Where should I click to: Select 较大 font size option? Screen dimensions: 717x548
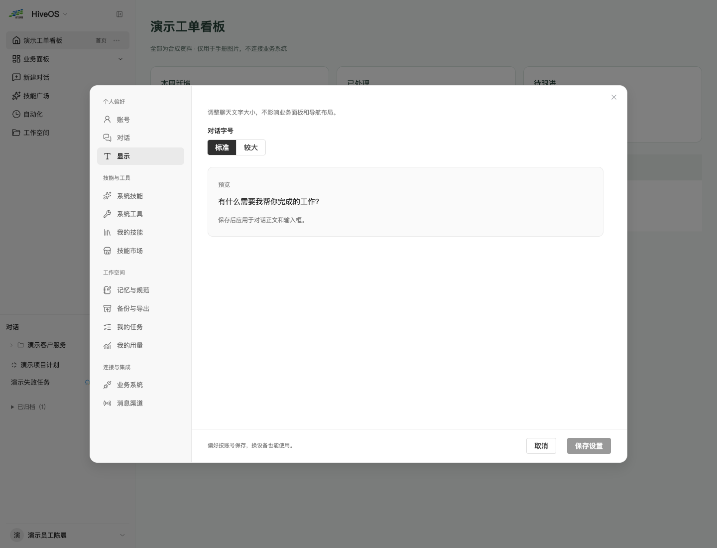[251, 147]
